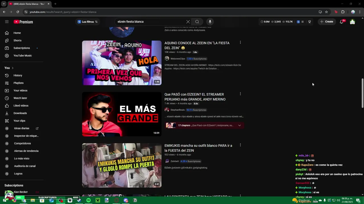Open Chrome three-dot menu
364x204 pixels.
click(x=360, y=12)
